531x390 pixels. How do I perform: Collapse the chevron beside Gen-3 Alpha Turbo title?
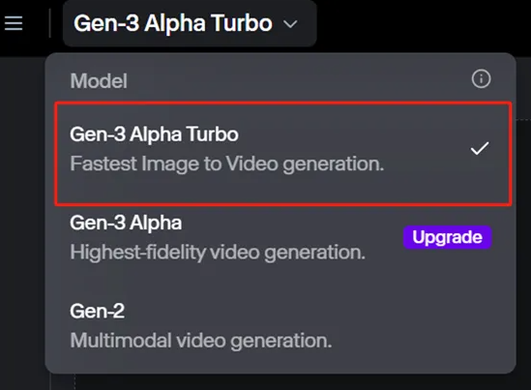(290, 24)
